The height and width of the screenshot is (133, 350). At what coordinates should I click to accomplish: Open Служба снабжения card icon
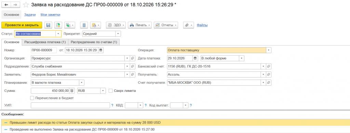pyautogui.click(x=132, y=66)
